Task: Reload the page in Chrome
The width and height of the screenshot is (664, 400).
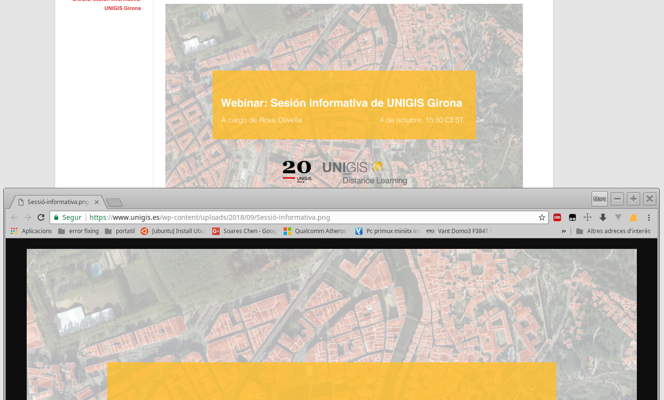Action: coord(41,217)
